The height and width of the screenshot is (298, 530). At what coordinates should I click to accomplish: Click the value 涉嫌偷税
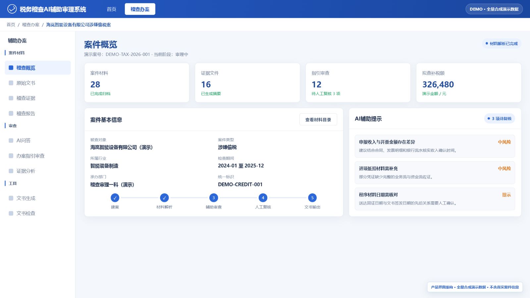(x=227, y=147)
